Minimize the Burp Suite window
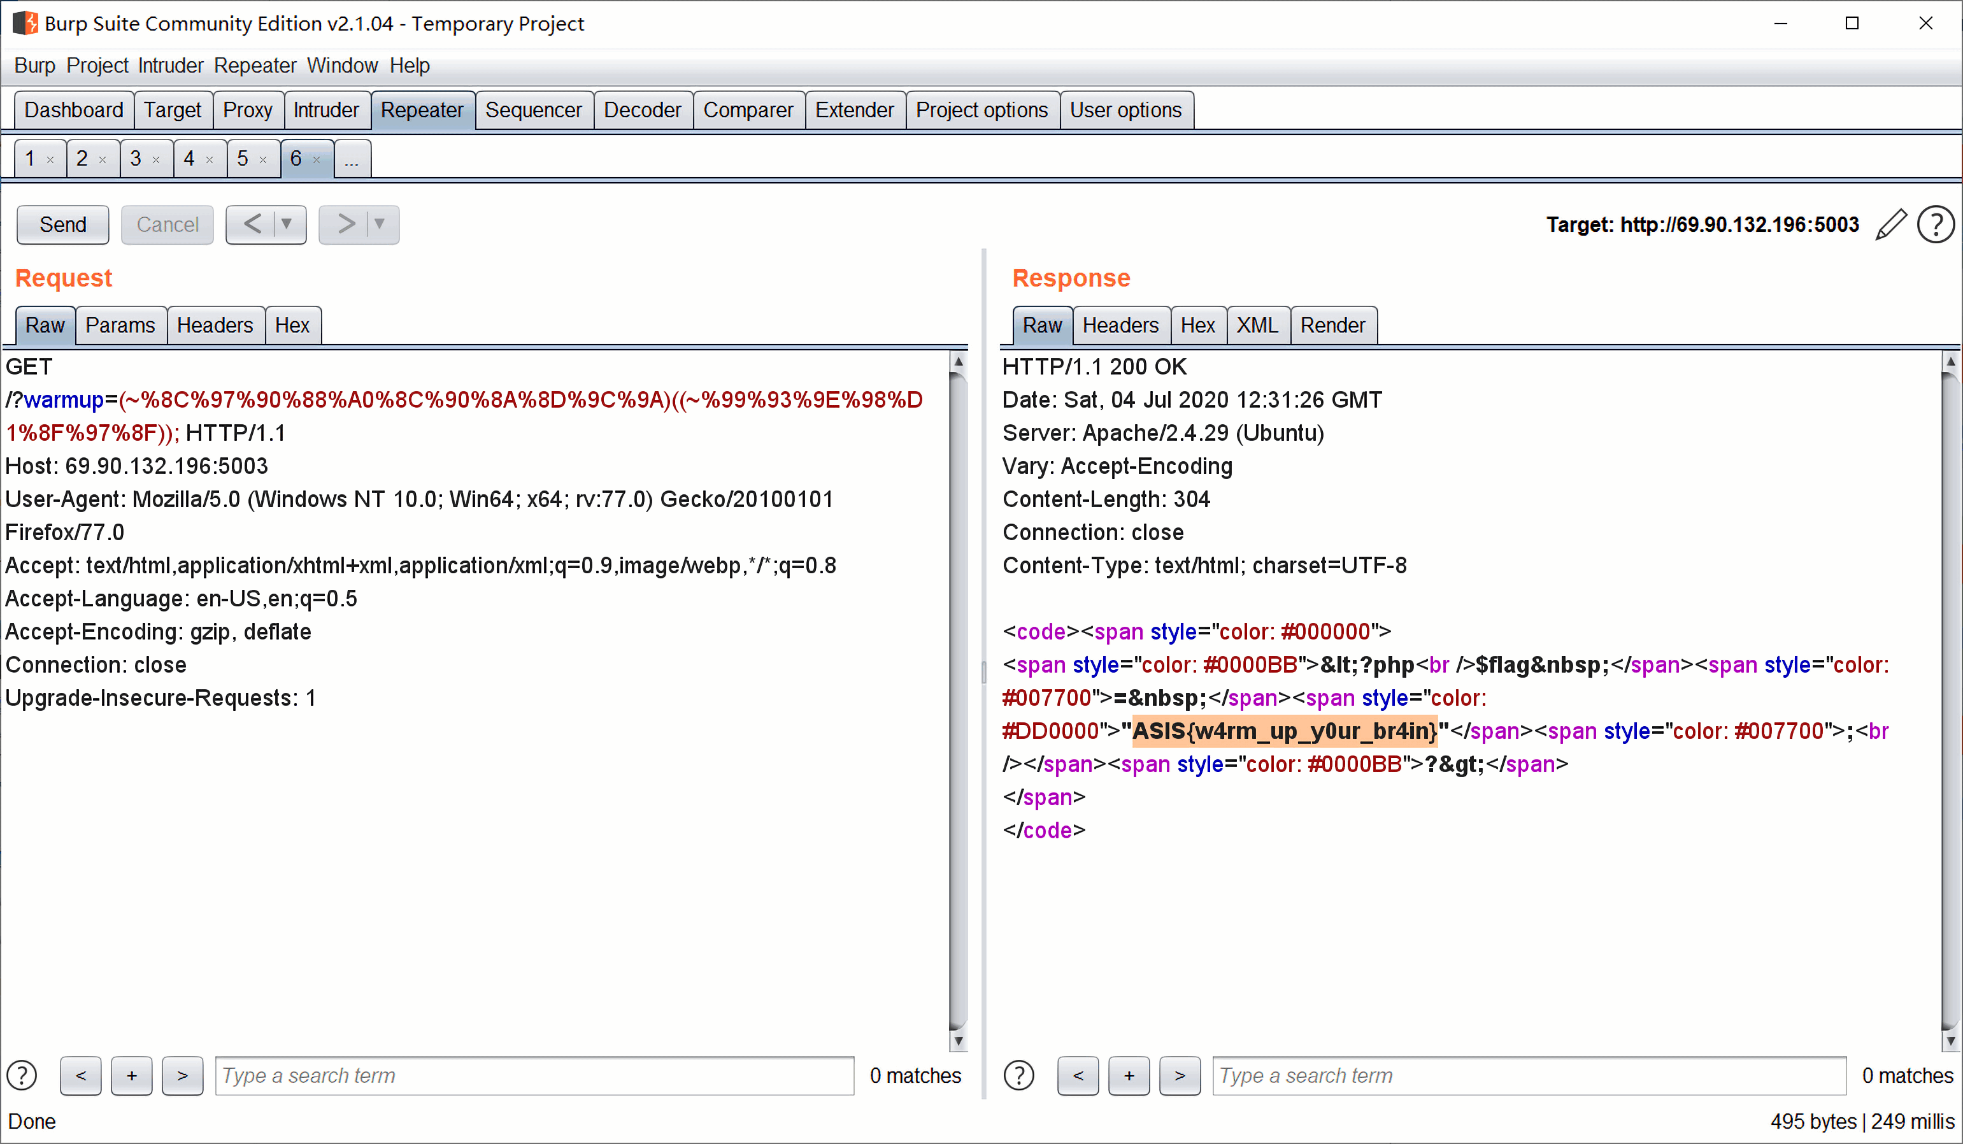 click(x=1781, y=24)
